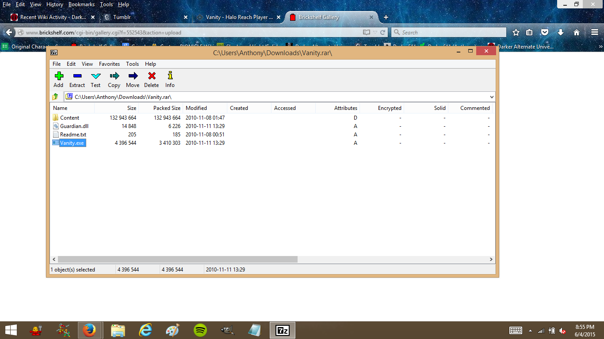This screenshot has width=604, height=339.
Task: Open the 7-Zip Help menu
Action: click(x=150, y=64)
